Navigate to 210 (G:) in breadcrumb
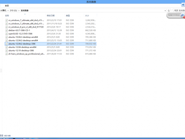Viewport: 185px width, 139px height. (x=14, y=10)
